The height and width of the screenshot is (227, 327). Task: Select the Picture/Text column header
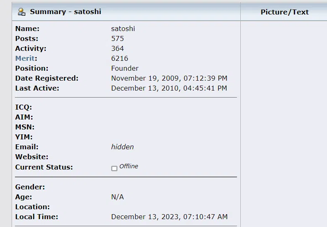(x=285, y=12)
